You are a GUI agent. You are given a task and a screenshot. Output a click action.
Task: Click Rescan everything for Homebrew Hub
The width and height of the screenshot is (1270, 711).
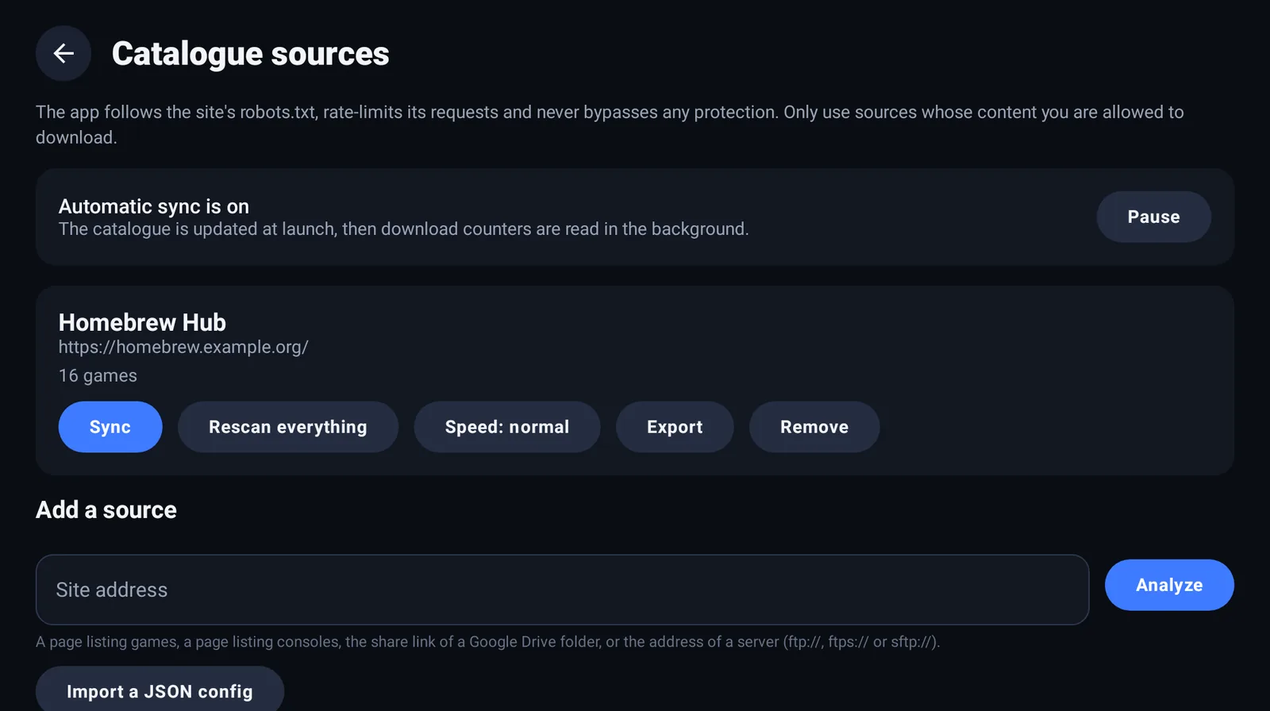(288, 427)
